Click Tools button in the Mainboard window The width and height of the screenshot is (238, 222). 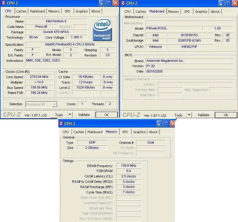click(x=178, y=115)
